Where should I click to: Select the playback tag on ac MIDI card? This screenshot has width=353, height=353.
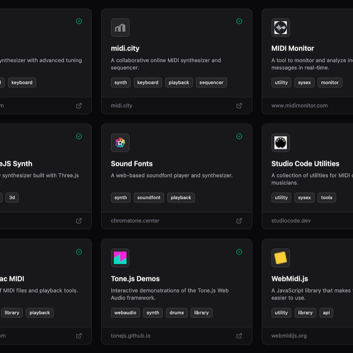point(40,313)
